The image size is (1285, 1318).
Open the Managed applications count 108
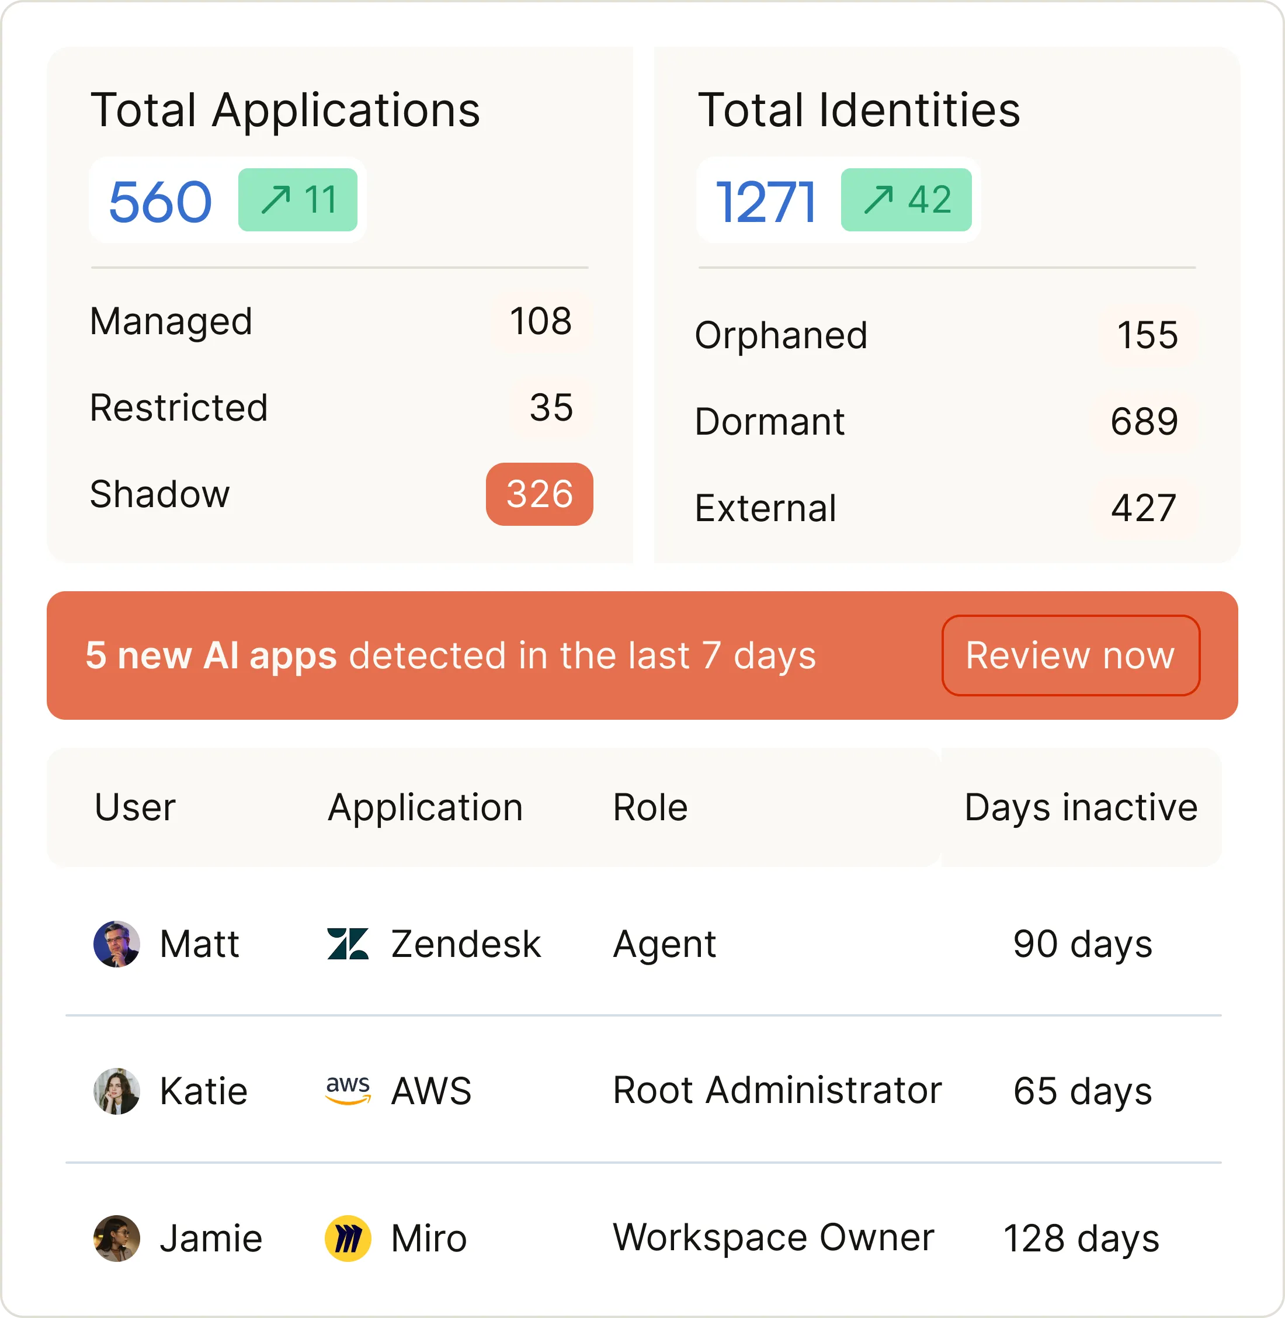pos(541,321)
